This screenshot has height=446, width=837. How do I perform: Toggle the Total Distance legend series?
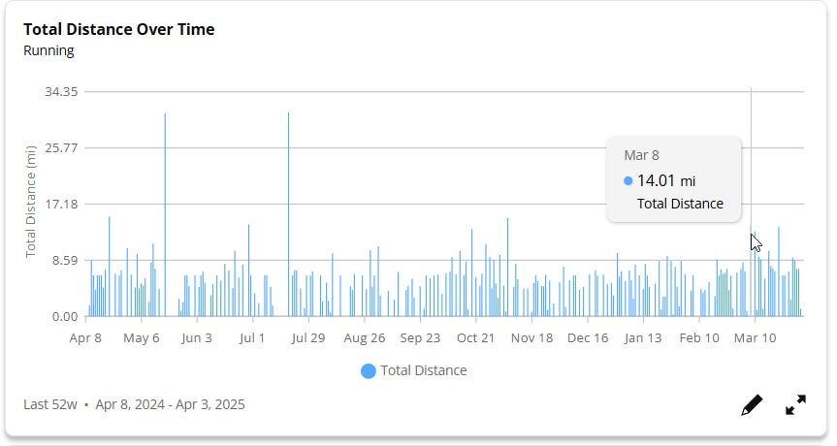(414, 370)
